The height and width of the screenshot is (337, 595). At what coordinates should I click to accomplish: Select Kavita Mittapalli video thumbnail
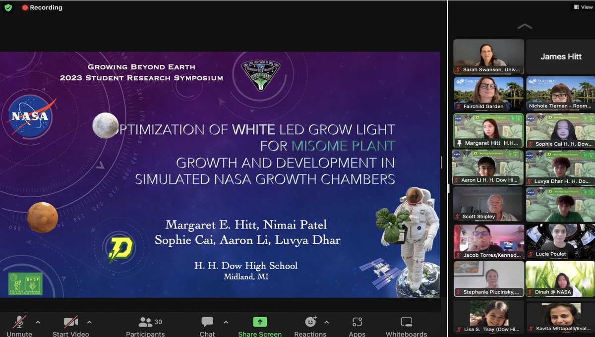[x=560, y=316]
